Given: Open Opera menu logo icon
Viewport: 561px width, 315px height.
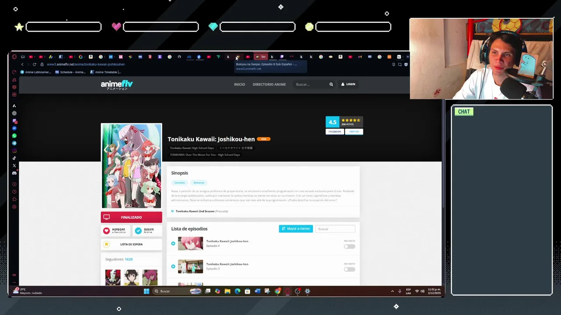Looking at the screenshot, I should (x=14, y=57).
